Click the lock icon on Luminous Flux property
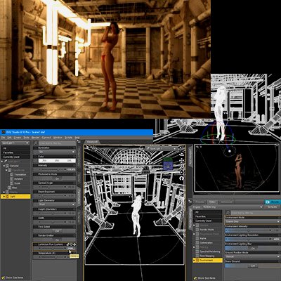Viewport: 281px width, 281px height. (x=67, y=244)
